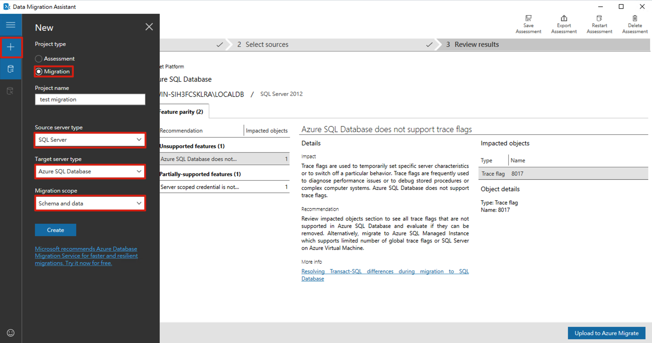Click the Export Assessment icon

(x=564, y=19)
